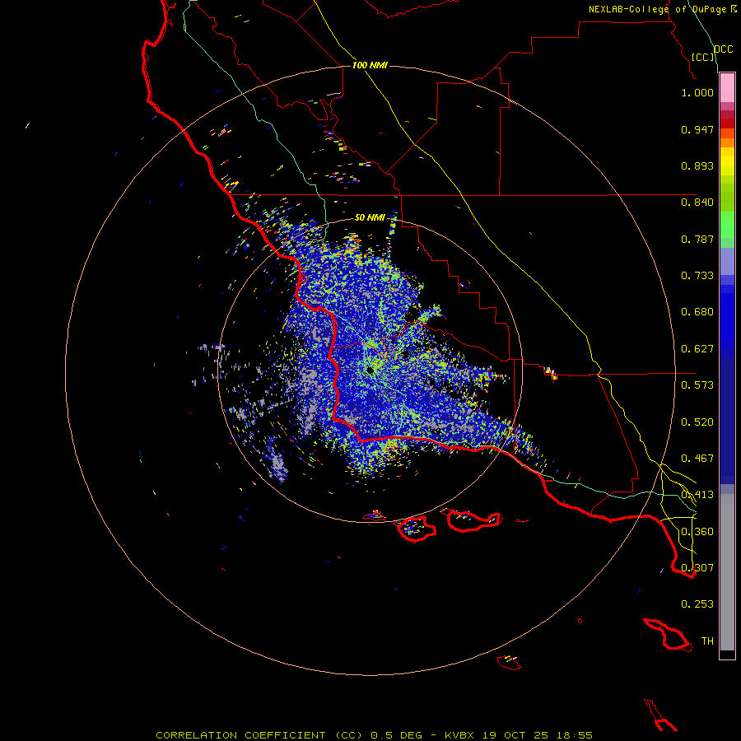Screen dimensions: 741x741
Task: Click the 0.520 scale value
Action: 697,422
